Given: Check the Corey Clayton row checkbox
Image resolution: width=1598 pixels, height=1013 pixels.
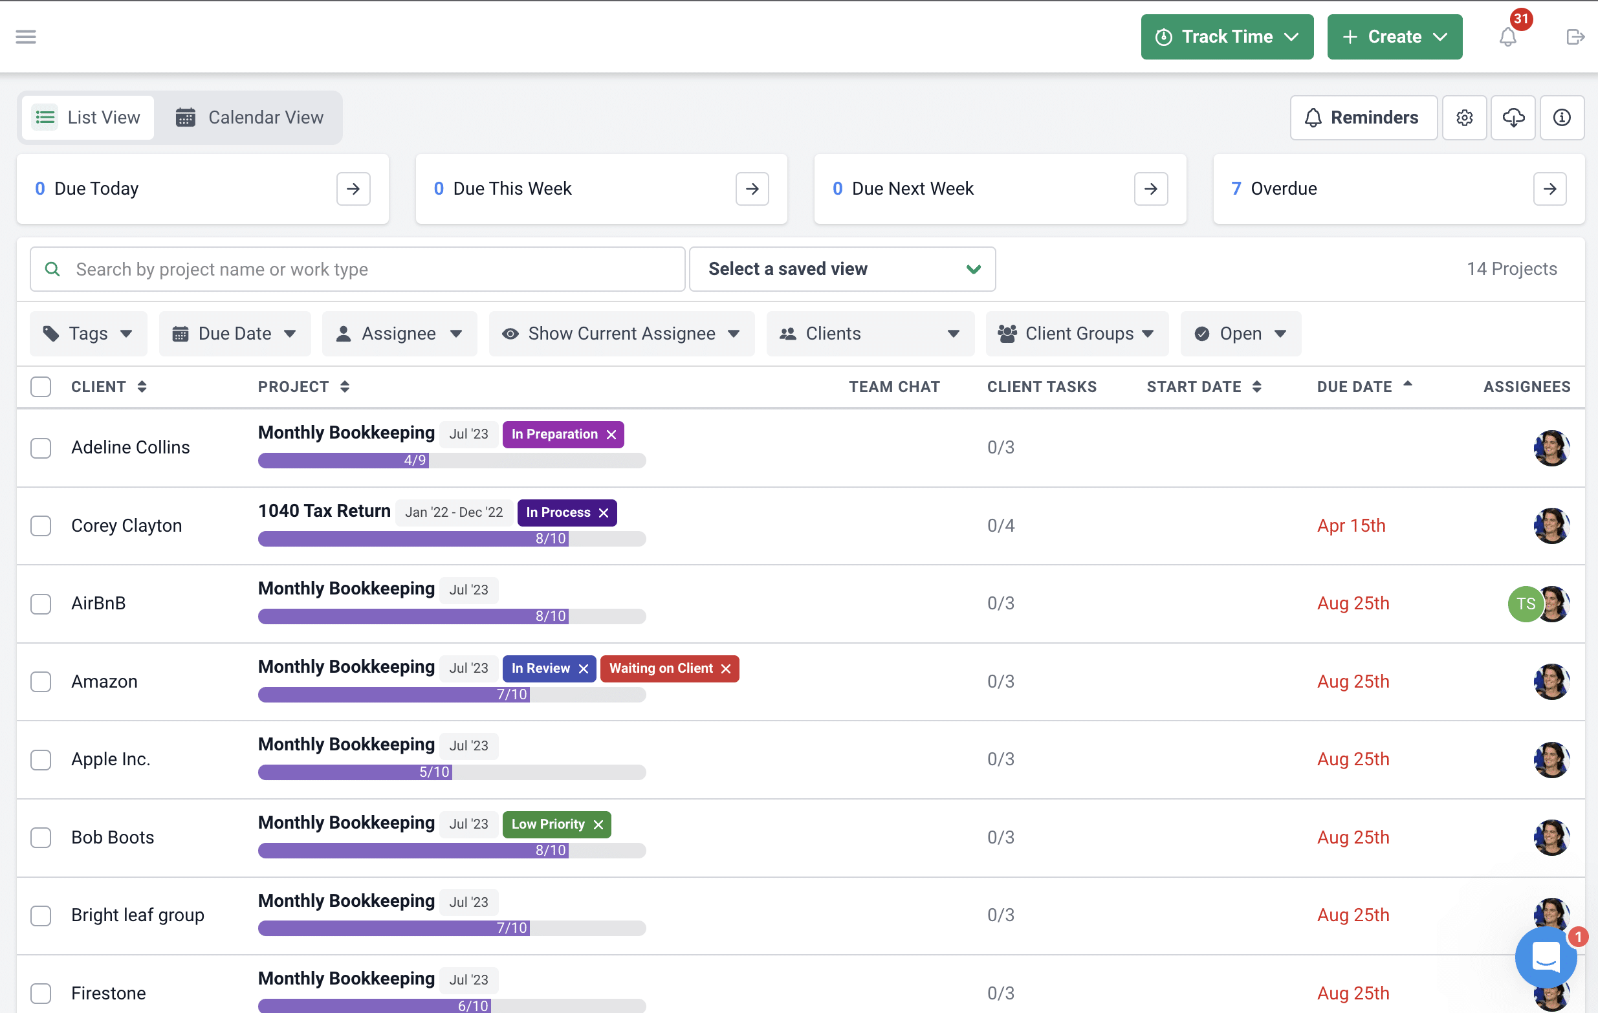Looking at the screenshot, I should click(41, 526).
